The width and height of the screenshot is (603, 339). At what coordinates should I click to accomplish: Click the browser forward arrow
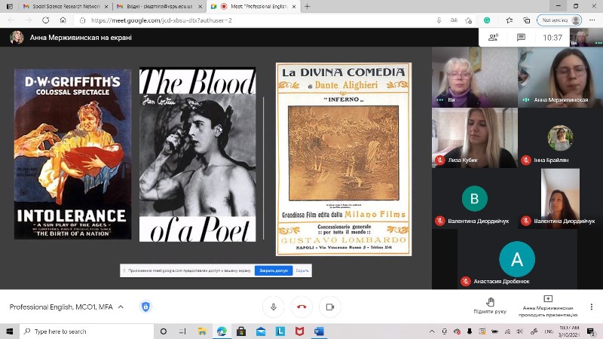tap(29, 20)
